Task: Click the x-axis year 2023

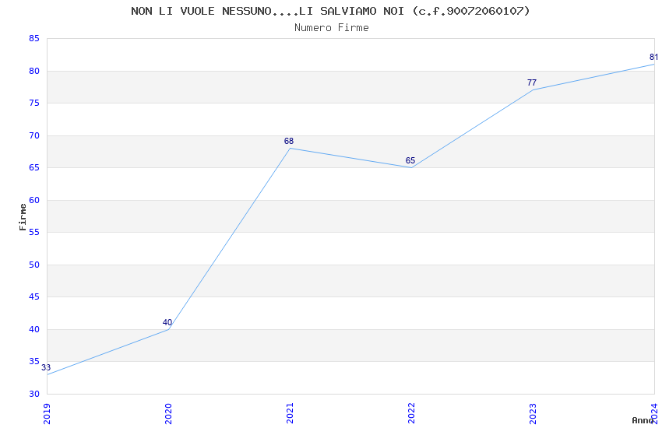Action: click(533, 414)
